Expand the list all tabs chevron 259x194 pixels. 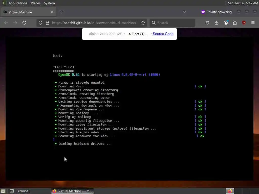pos(184,12)
